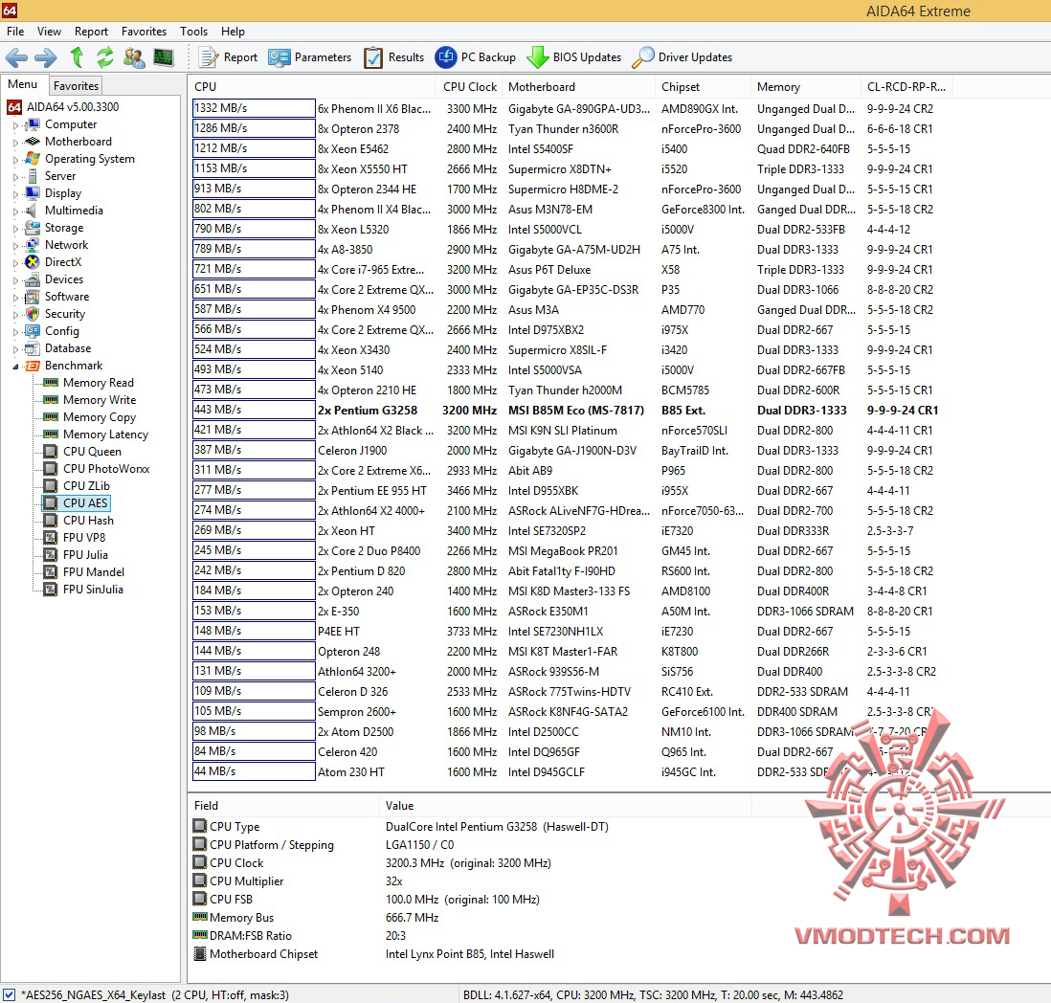Expand the Server tree node
The height and width of the screenshot is (1003, 1051).
pyautogui.click(x=15, y=177)
